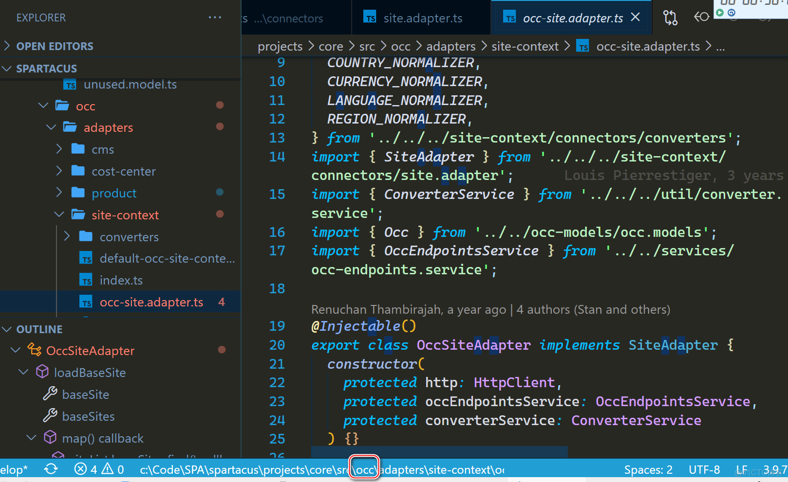Click the LF end-of-line indicator
The height and width of the screenshot is (482, 788).
coord(741,469)
